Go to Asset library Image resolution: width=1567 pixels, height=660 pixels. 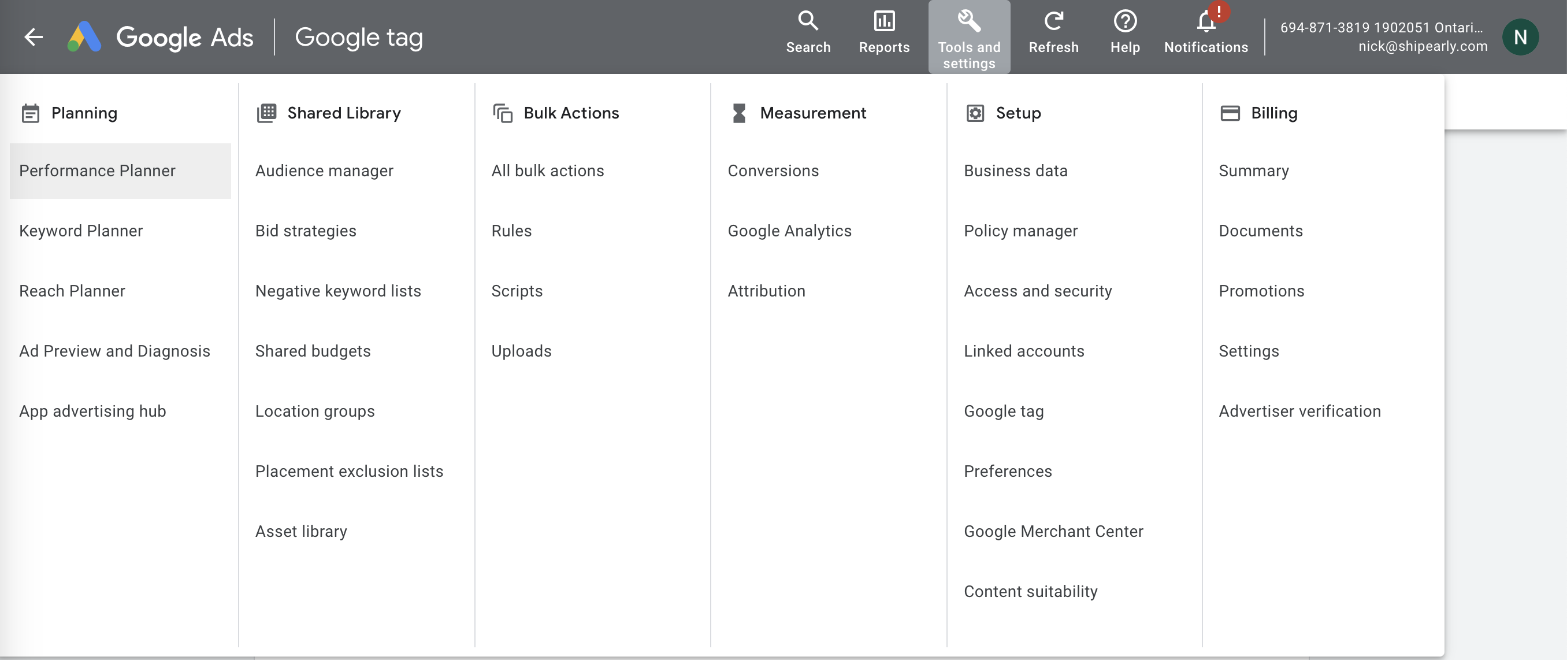click(301, 532)
